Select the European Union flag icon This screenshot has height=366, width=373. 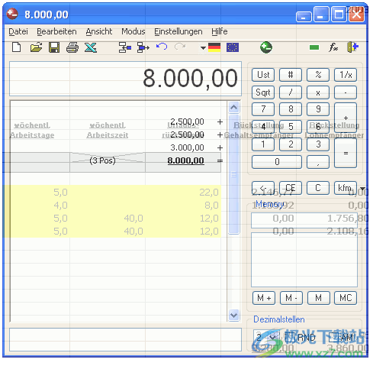point(233,47)
